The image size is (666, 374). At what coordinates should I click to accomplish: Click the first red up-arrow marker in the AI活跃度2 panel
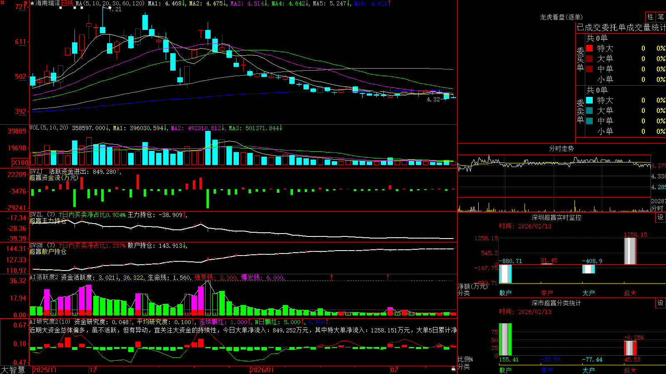[x=332, y=277]
